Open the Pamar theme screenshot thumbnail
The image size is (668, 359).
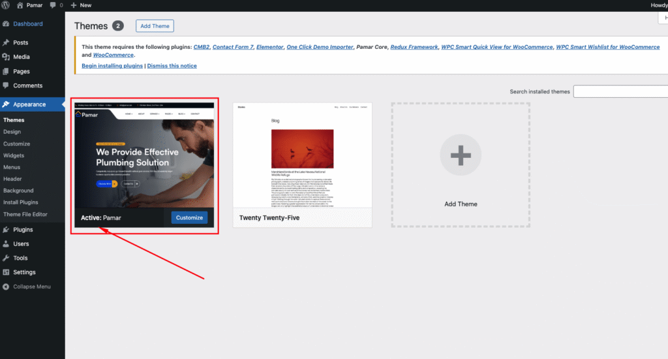pyautogui.click(x=144, y=155)
